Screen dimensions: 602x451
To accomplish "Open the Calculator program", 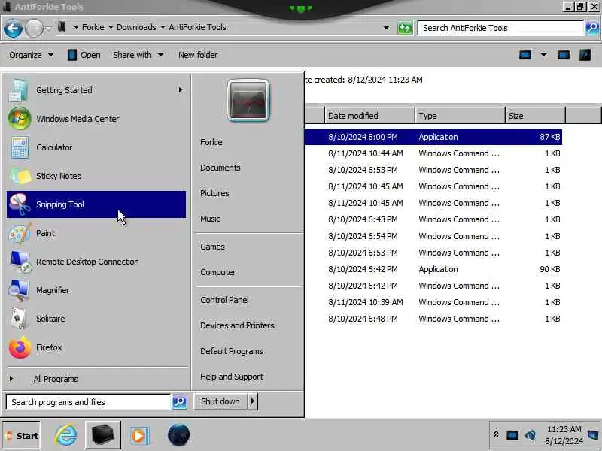I will click(x=96, y=147).
